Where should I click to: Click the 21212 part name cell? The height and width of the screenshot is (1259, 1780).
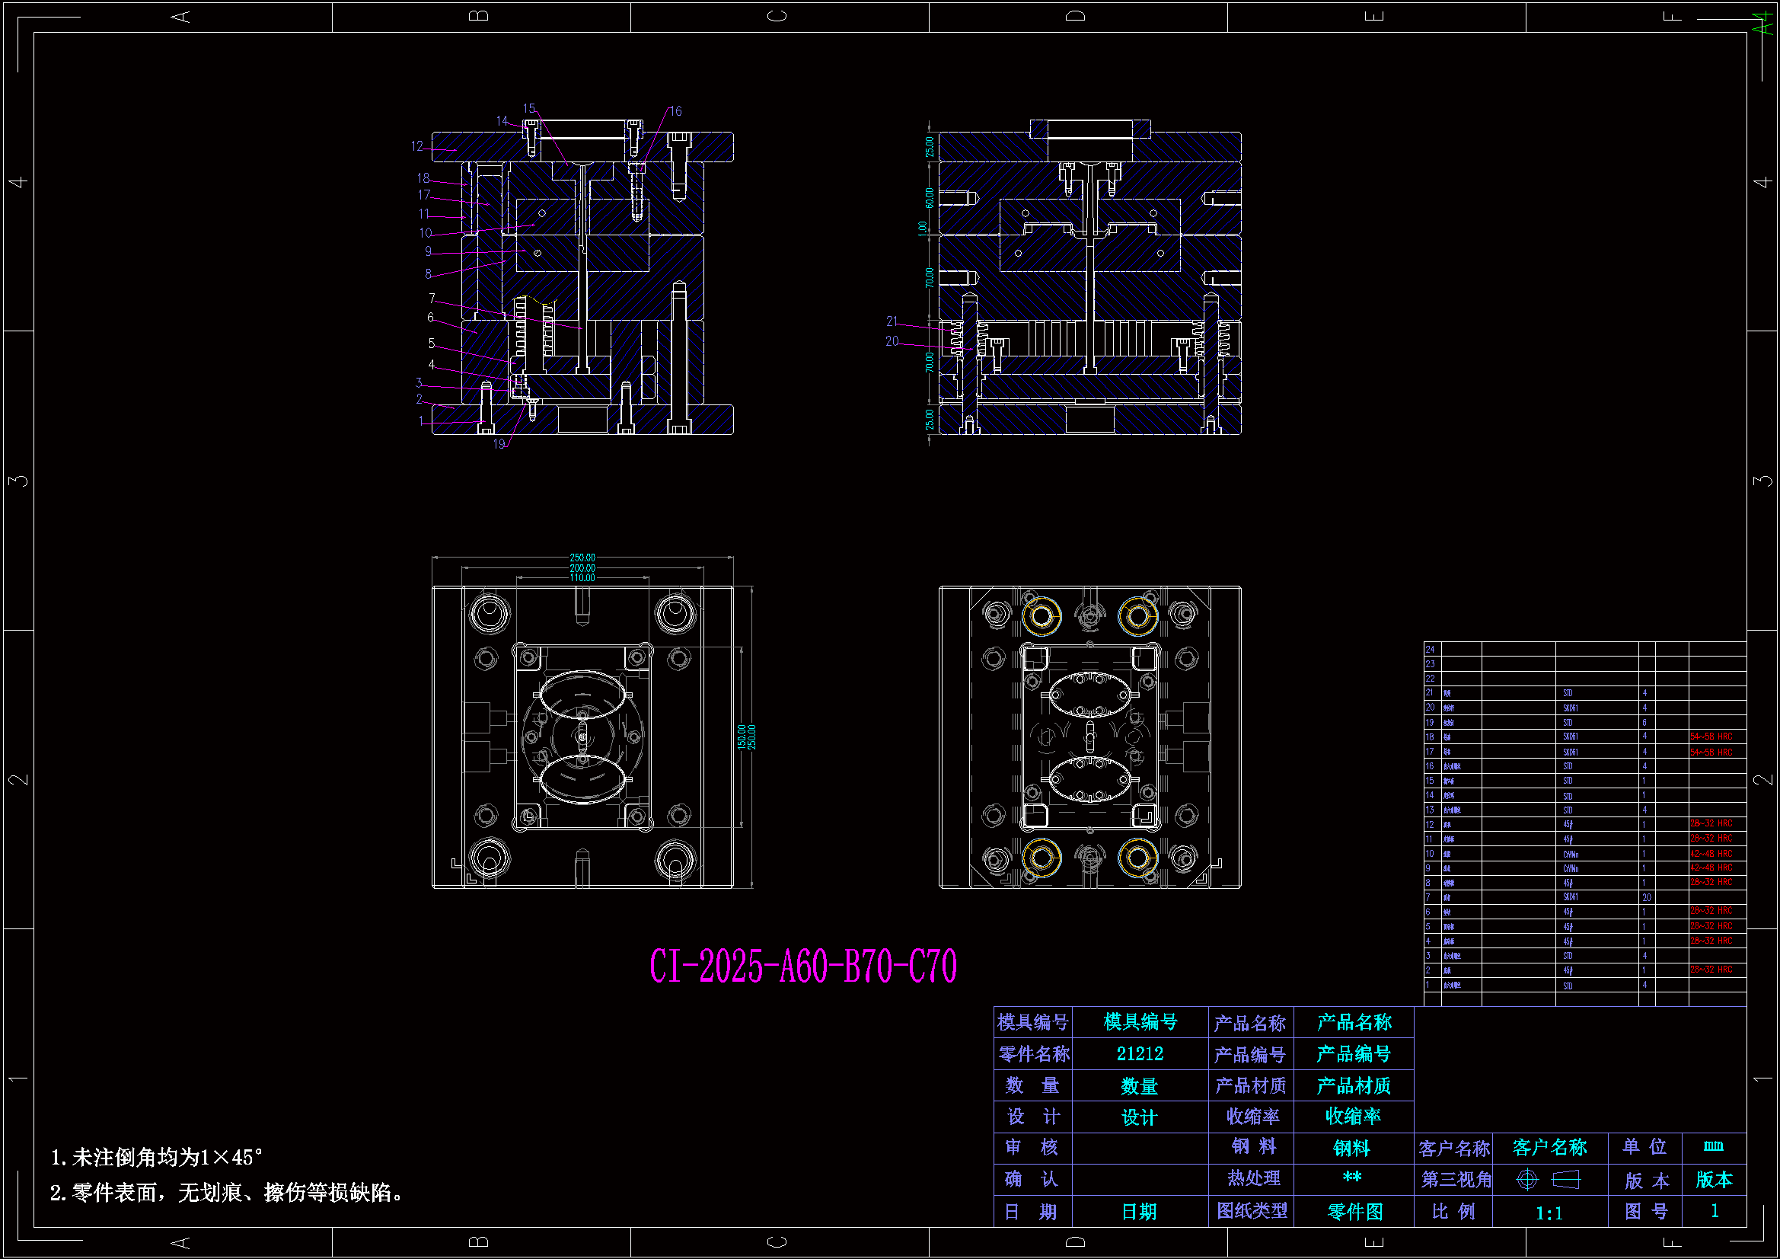point(1139,1053)
